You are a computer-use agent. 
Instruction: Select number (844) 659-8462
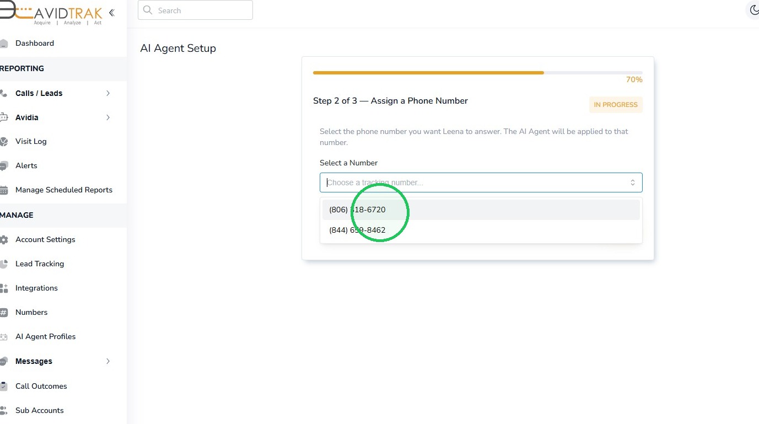click(x=481, y=230)
